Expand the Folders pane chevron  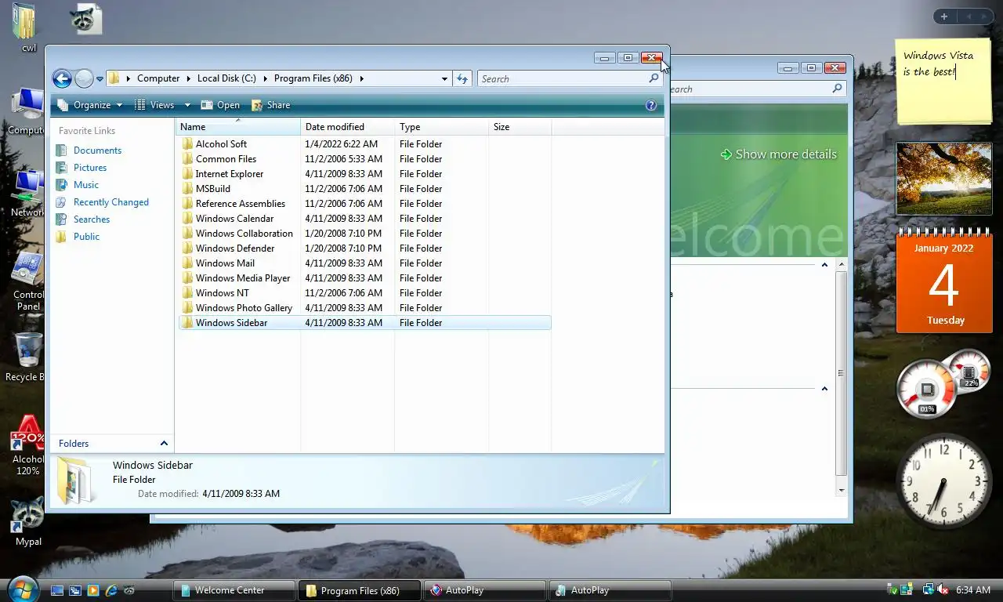(x=164, y=444)
